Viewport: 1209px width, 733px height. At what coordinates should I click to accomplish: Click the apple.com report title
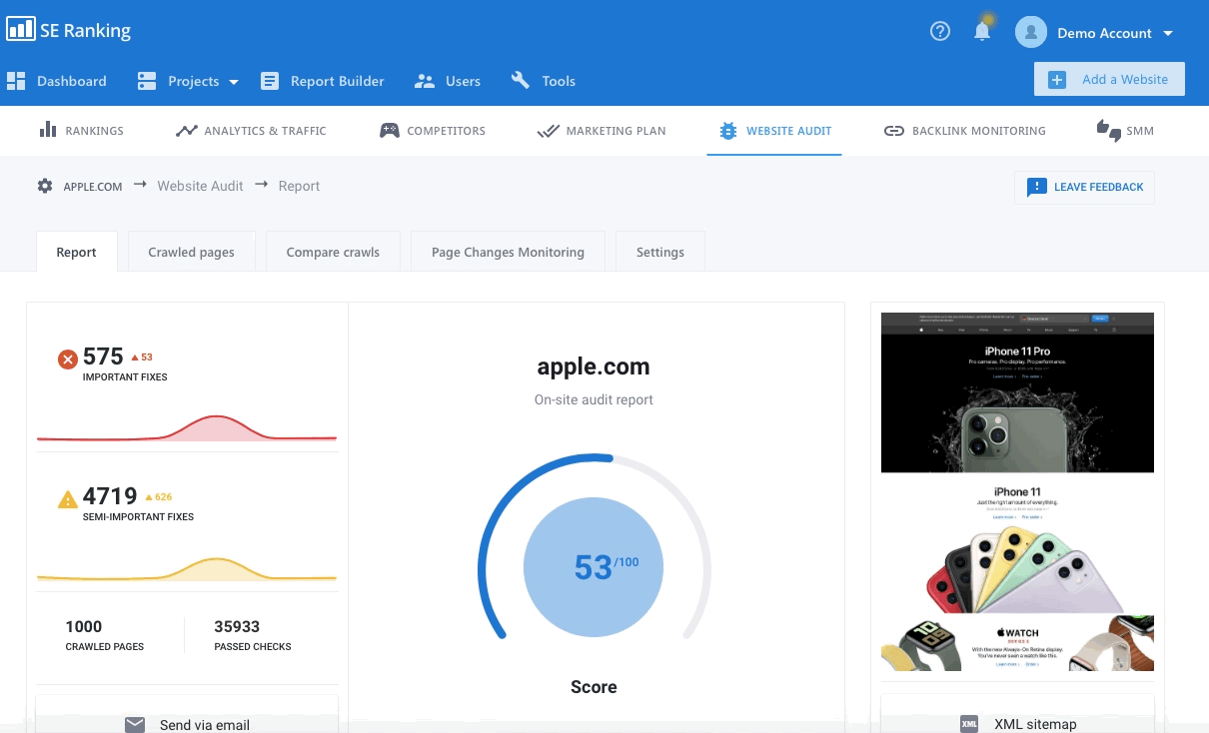click(594, 366)
